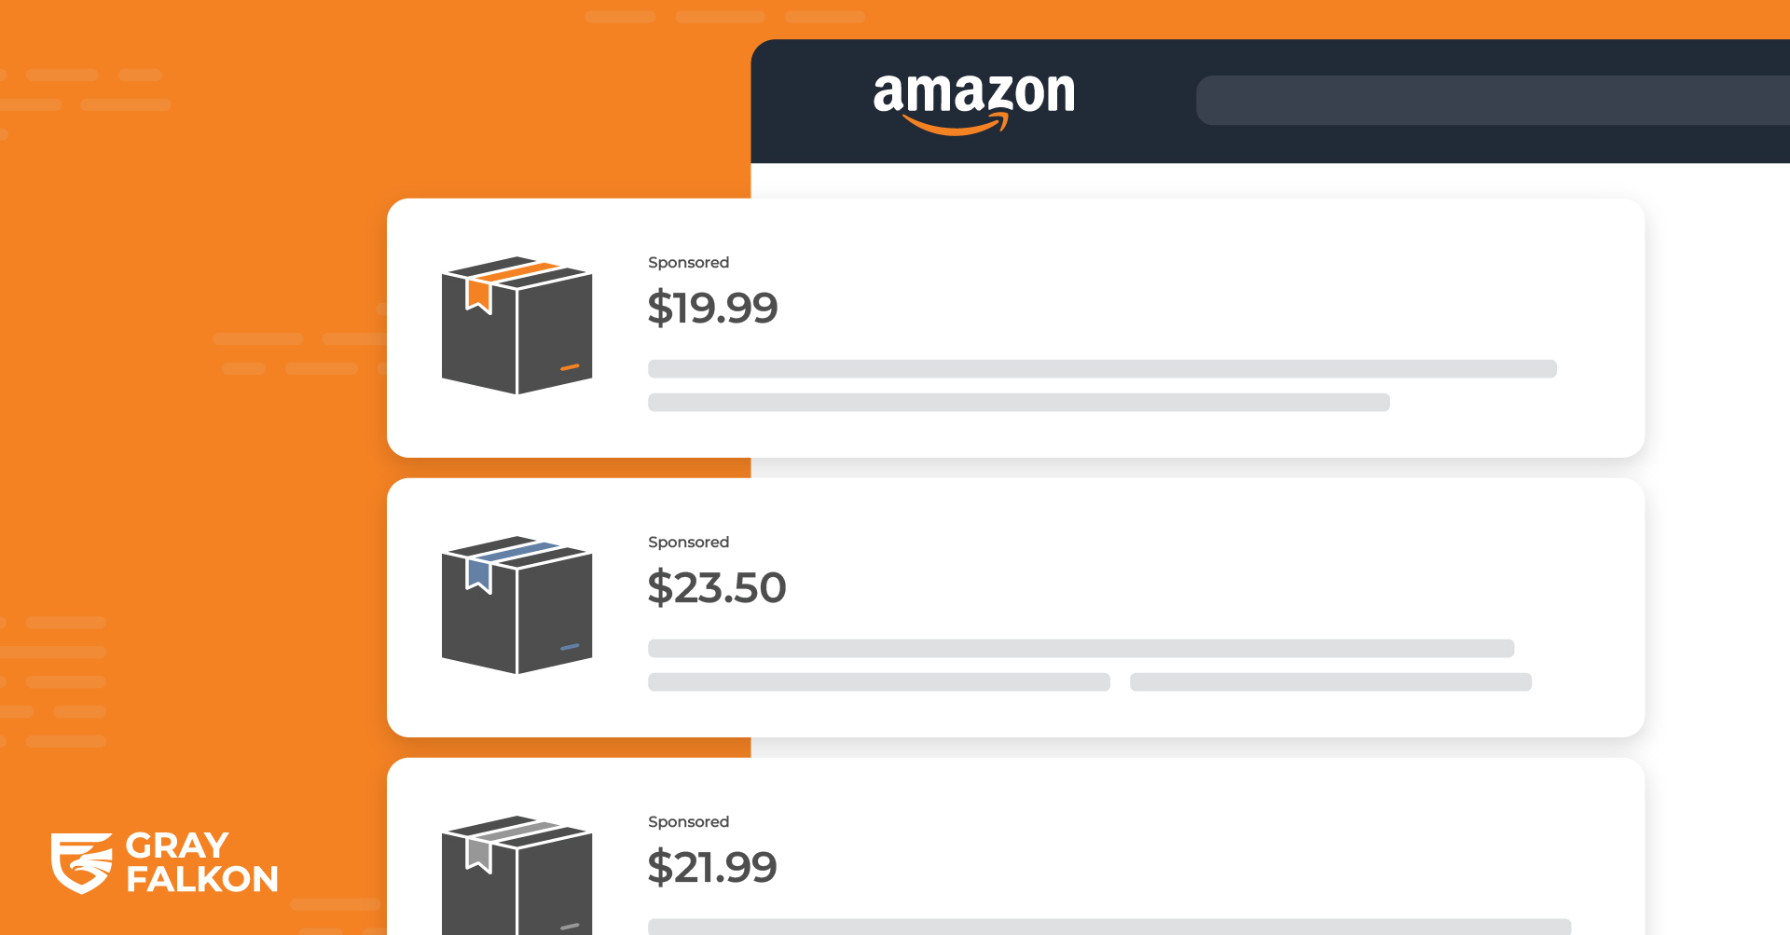Click Sponsored label above $21.99
Viewport: 1790px width, 935px height.
click(688, 822)
